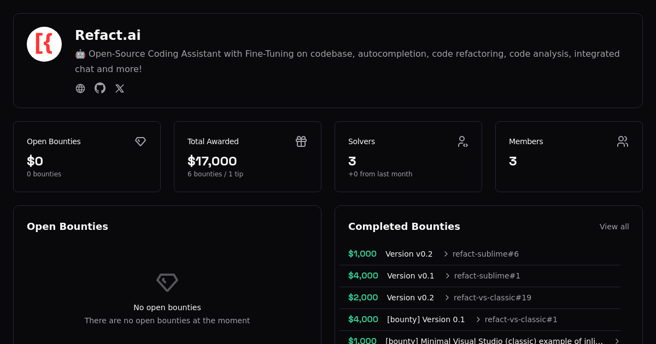Click chevron next to Minimal Visual Studio bounty
The width and height of the screenshot is (656, 344).
[x=617, y=341]
